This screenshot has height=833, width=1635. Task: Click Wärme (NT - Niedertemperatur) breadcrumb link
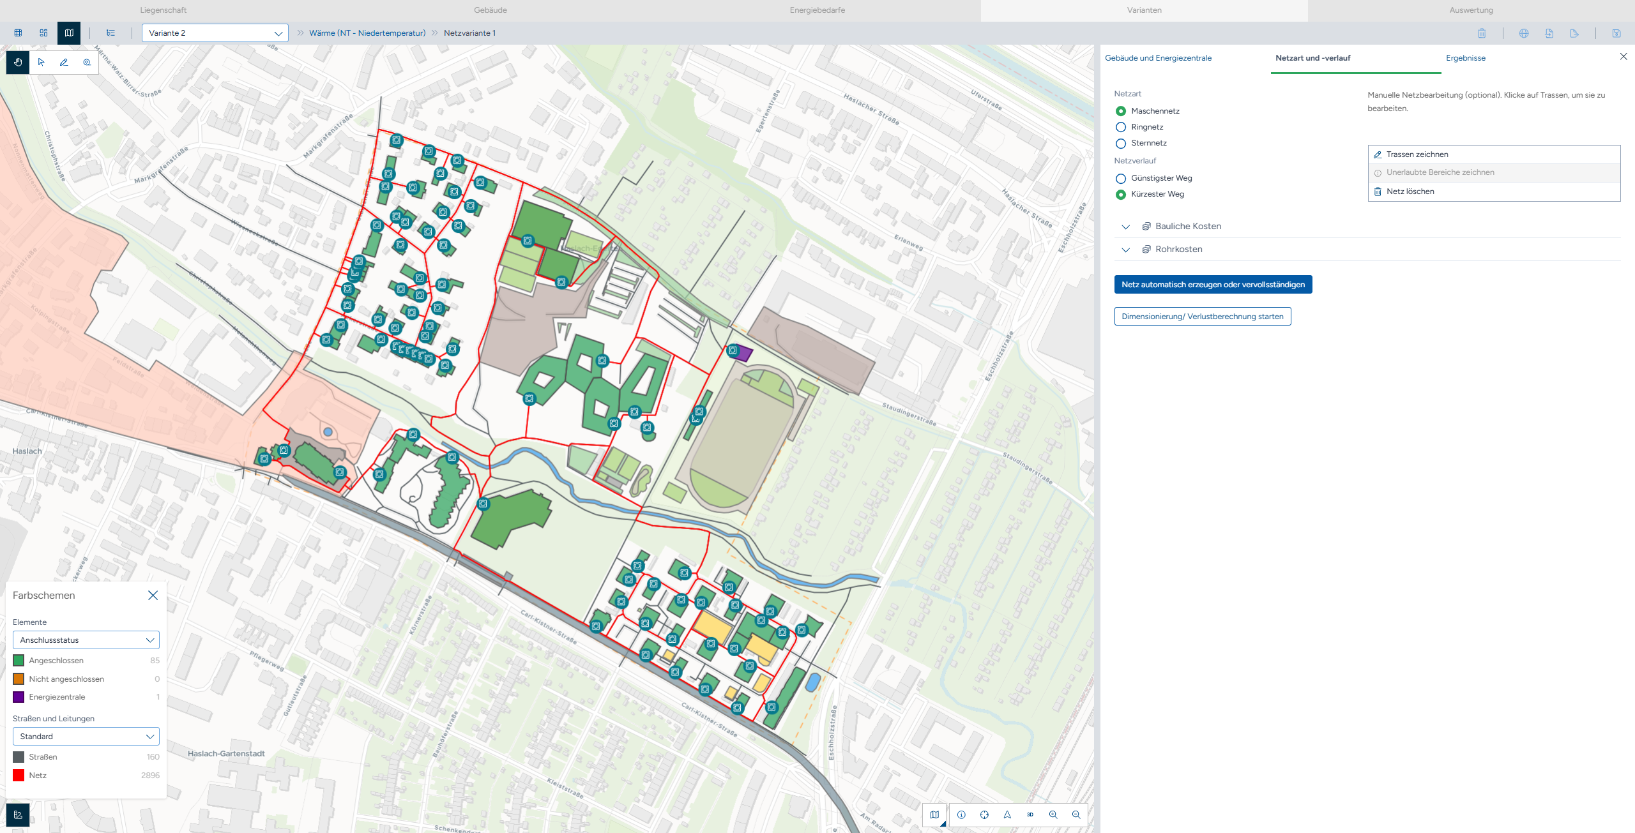[367, 33]
